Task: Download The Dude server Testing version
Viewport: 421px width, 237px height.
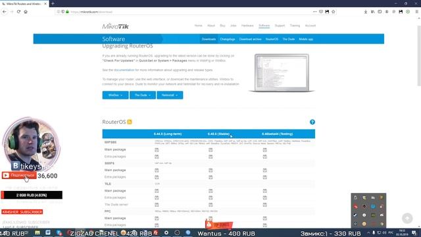Action: point(264,205)
